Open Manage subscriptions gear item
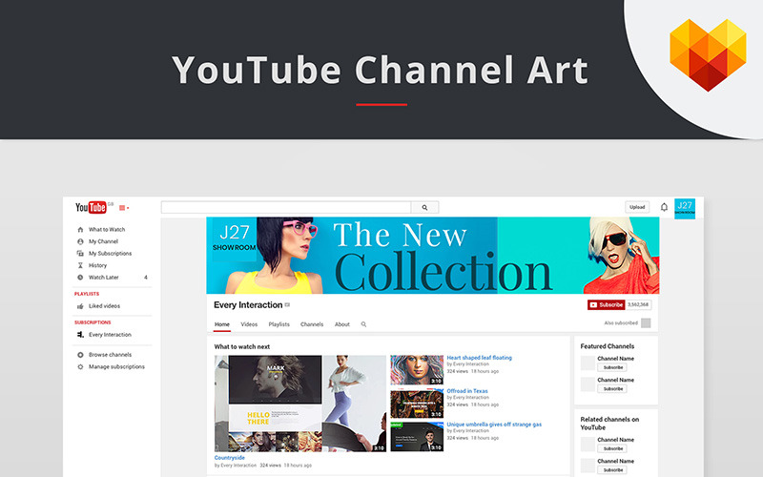 coord(116,367)
